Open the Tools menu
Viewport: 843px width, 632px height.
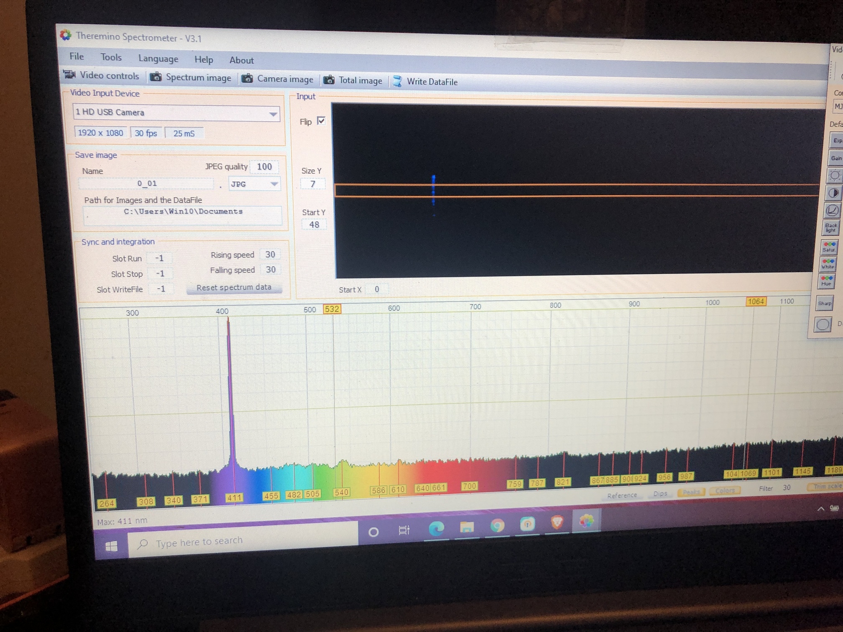(x=111, y=57)
